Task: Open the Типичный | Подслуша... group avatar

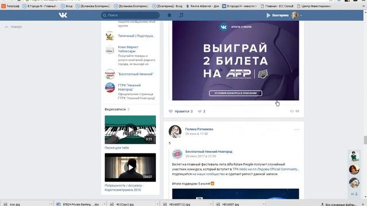Action: [110, 36]
